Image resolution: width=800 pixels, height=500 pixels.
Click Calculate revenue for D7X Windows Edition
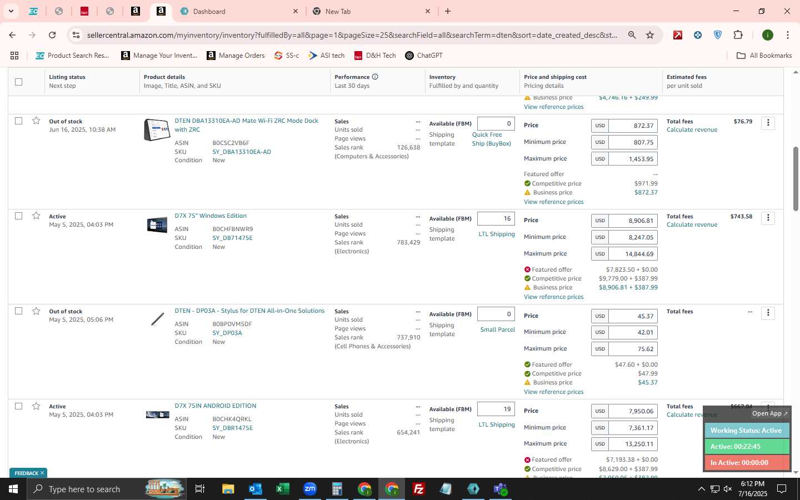click(692, 224)
